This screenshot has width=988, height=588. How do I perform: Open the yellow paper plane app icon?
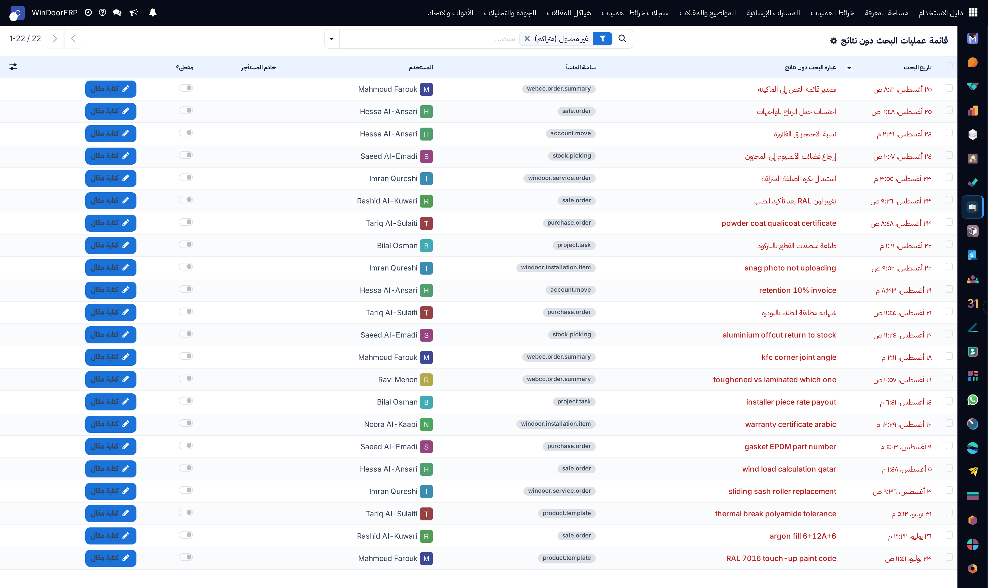(972, 472)
